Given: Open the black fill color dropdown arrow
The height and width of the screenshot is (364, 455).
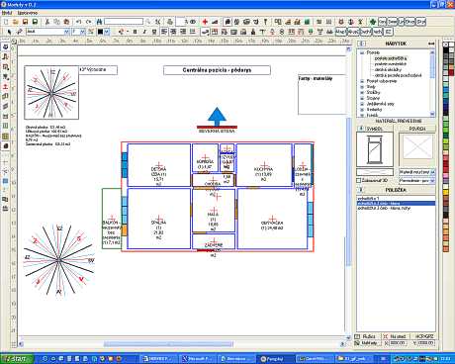Looking at the screenshot, I should click(x=107, y=32).
